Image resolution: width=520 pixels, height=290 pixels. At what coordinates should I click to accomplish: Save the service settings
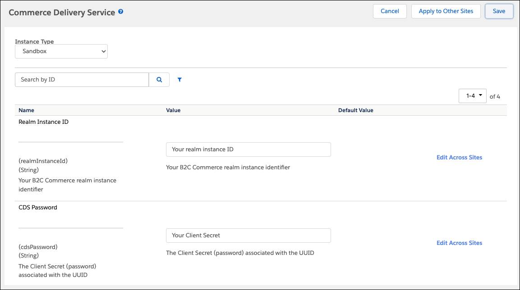click(499, 11)
